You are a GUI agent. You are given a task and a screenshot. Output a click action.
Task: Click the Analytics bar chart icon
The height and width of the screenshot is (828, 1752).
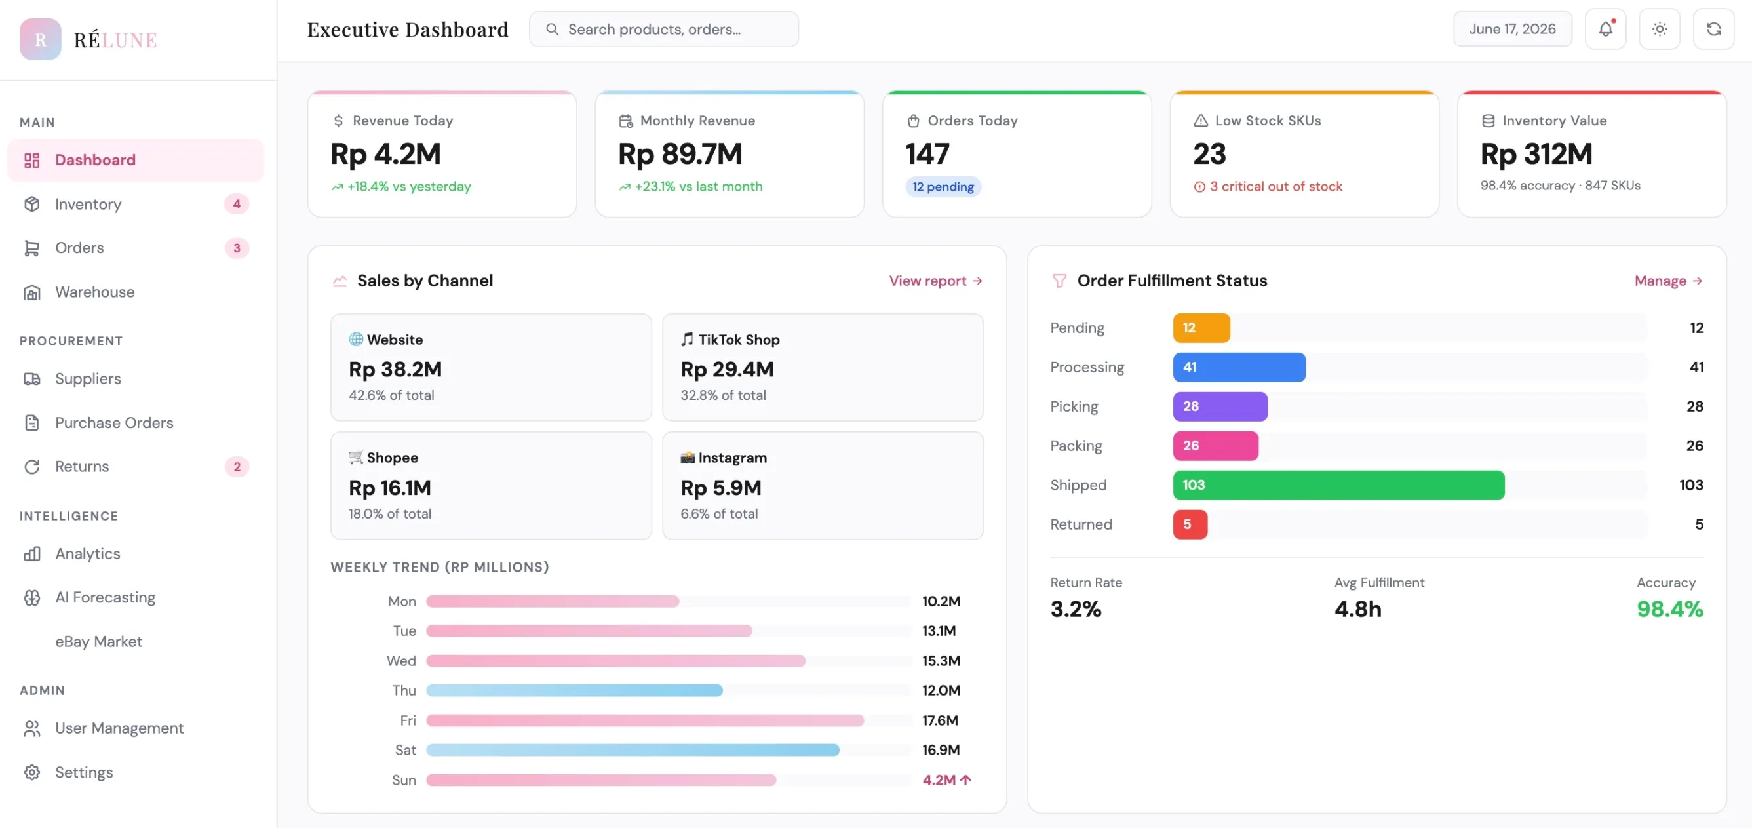click(32, 554)
